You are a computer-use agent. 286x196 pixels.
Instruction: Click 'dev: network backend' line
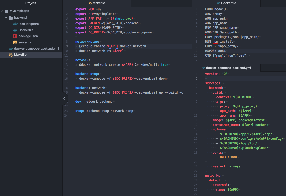coord(94,102)
